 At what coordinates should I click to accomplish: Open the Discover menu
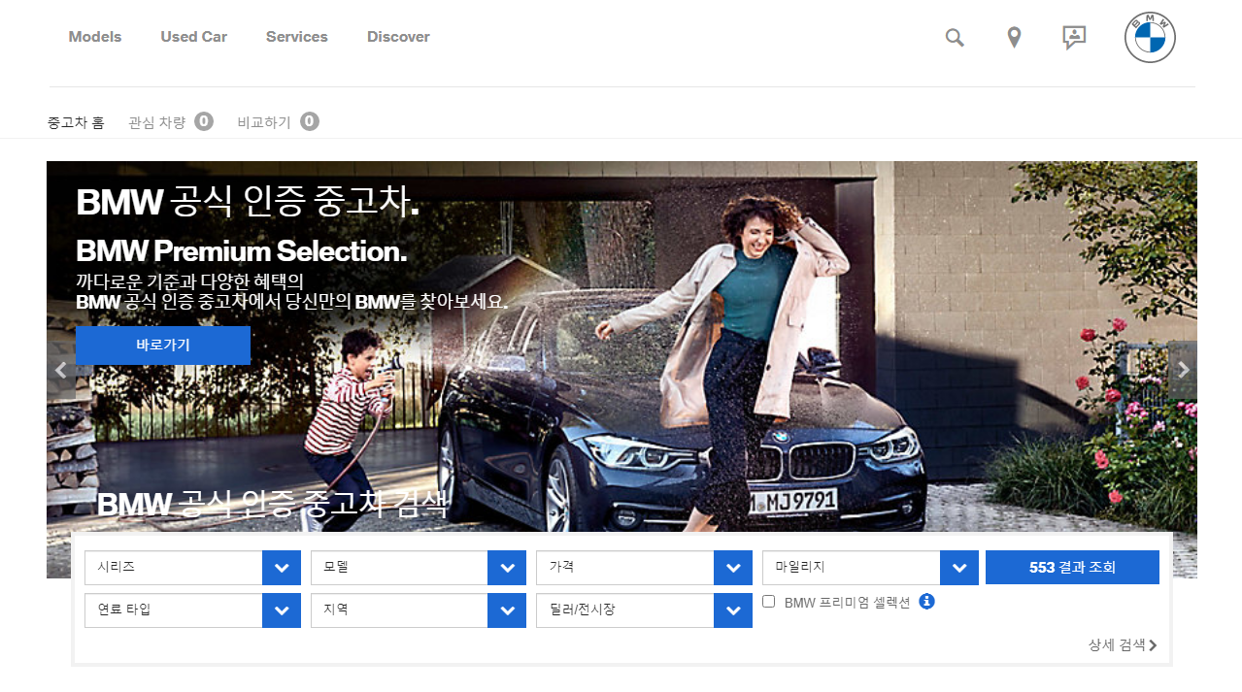(398, 37)
